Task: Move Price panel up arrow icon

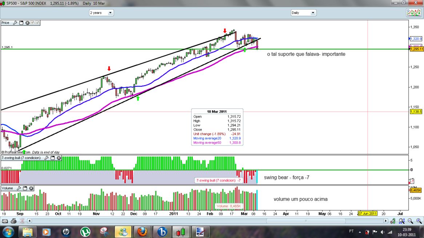Action: pos(32,22)
